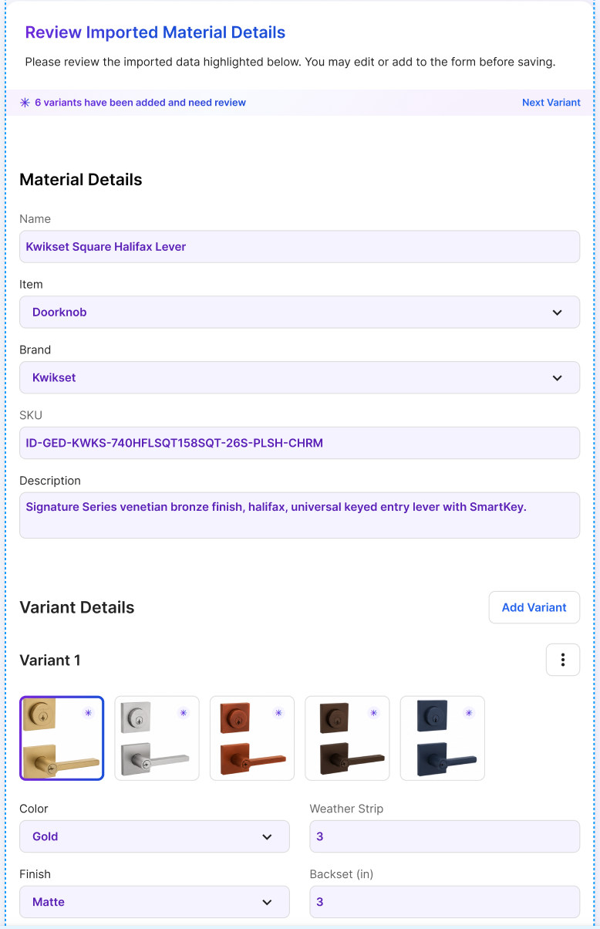Edit the Name field text

[x=299, y=247]
